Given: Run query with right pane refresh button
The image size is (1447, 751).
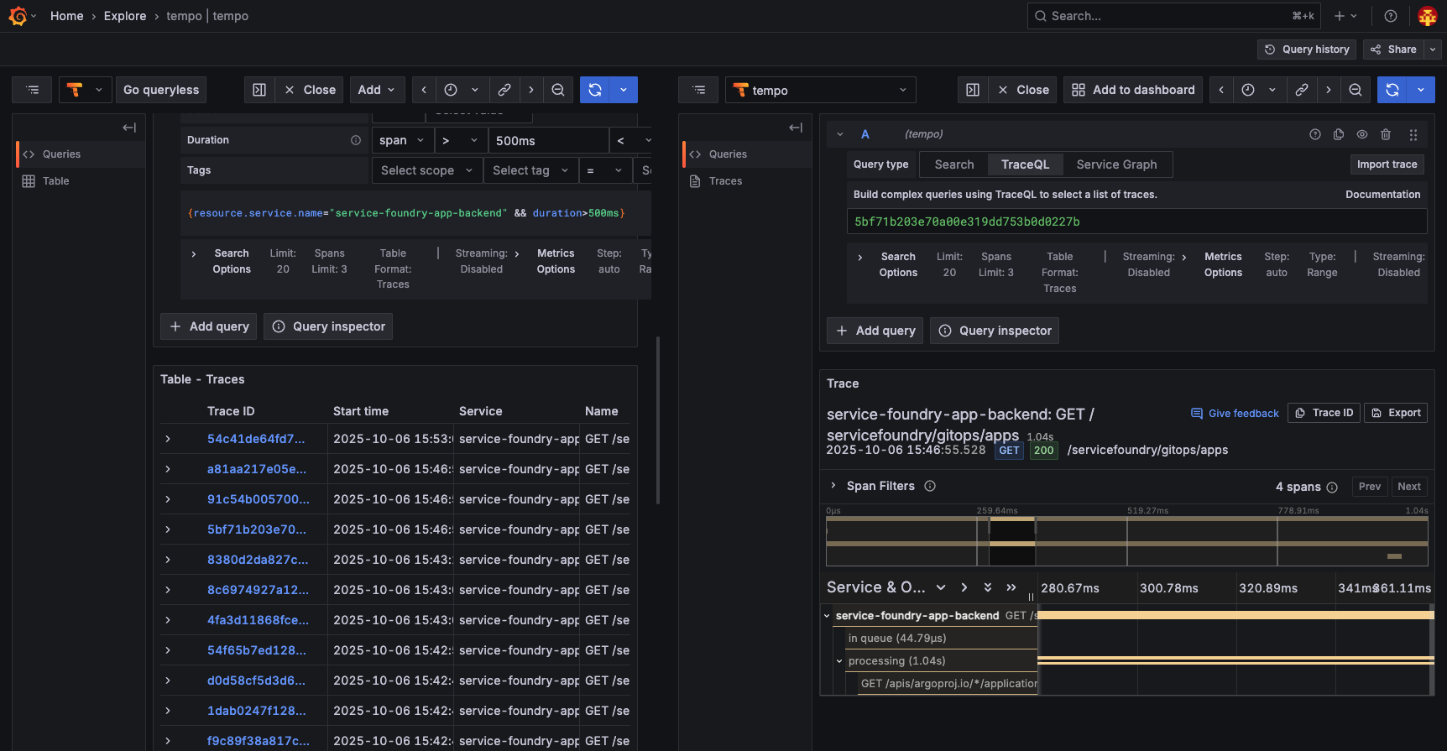Looking at the screenshot, I should tap(1392, 90).
